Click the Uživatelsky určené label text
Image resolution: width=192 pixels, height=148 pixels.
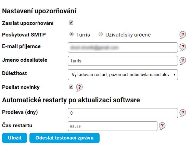pos(128,35)
